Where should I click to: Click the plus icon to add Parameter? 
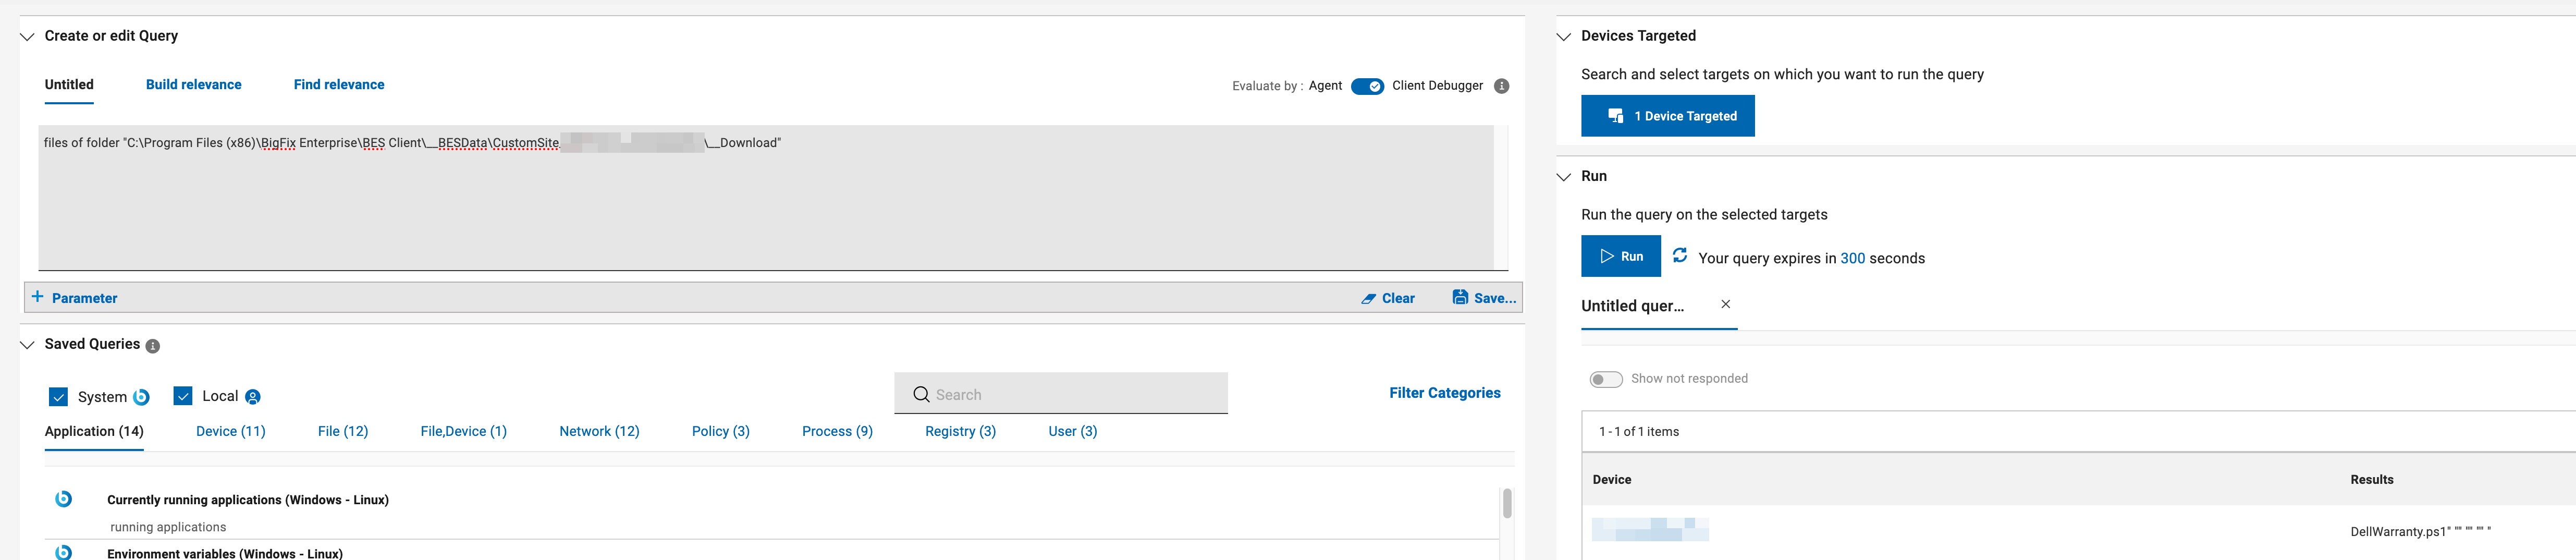click(x=38, y=297)
